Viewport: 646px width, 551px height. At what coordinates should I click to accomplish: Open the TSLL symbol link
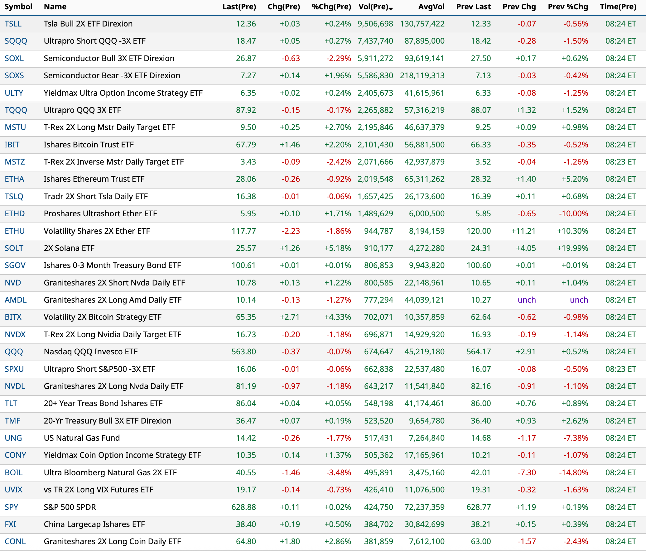[13, 24]
